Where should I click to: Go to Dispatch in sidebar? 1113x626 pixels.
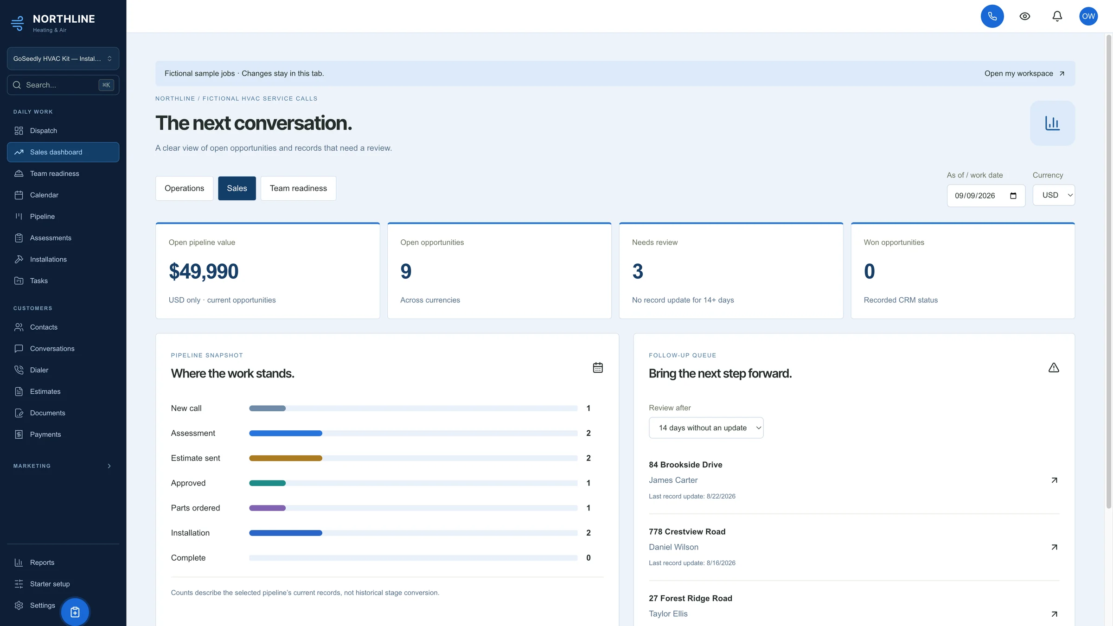[x=63, y=131]
